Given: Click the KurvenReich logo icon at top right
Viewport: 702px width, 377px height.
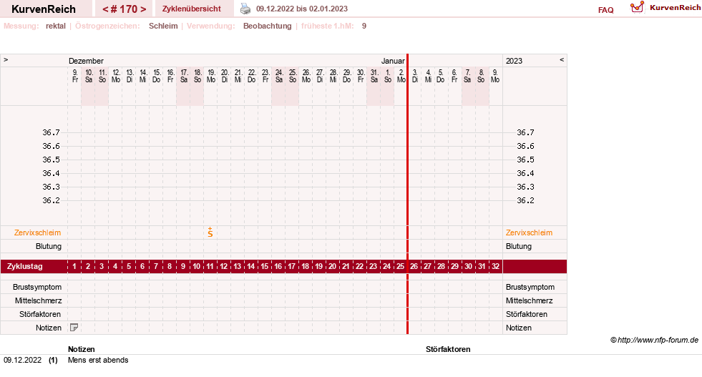Looking at the screenshot, I should pyautogui.click(x=637, y=7).
